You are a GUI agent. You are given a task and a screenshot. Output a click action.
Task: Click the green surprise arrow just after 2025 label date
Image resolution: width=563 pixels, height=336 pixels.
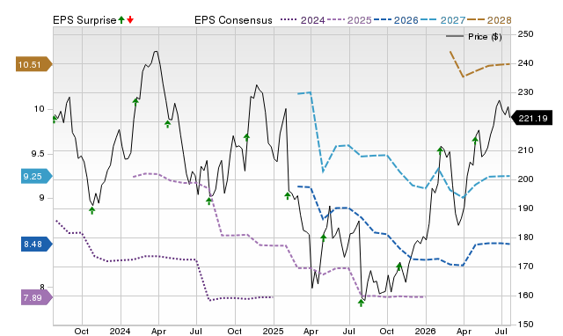pos(288,195)
